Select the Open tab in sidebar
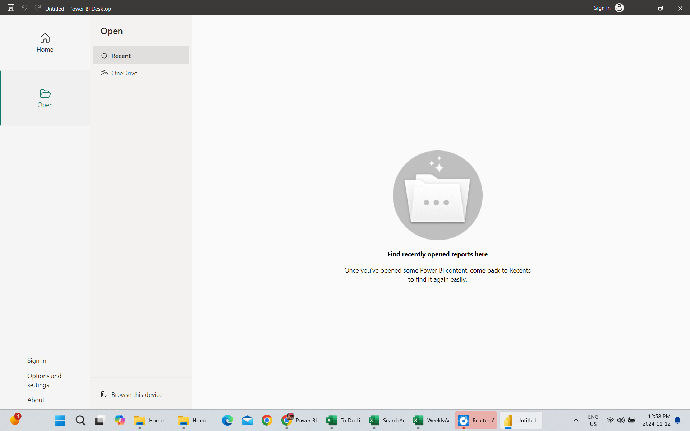 pos(45,98)
